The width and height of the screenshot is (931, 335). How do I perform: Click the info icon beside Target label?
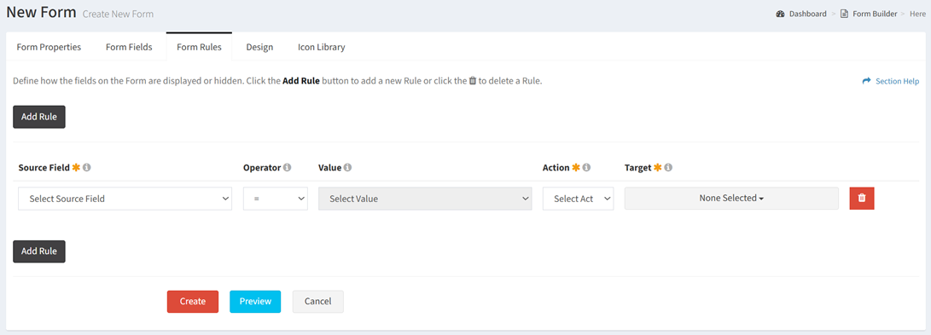[x=668, y=168]
